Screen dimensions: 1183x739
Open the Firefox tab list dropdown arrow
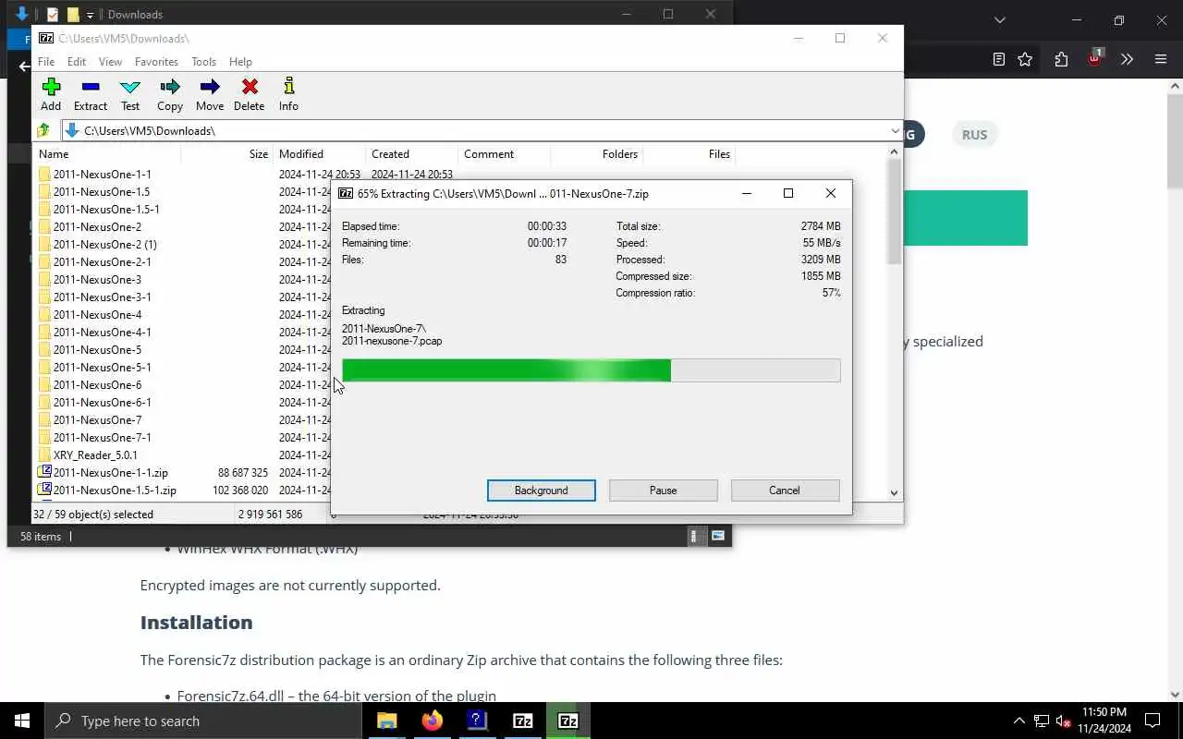pos(999,19)
